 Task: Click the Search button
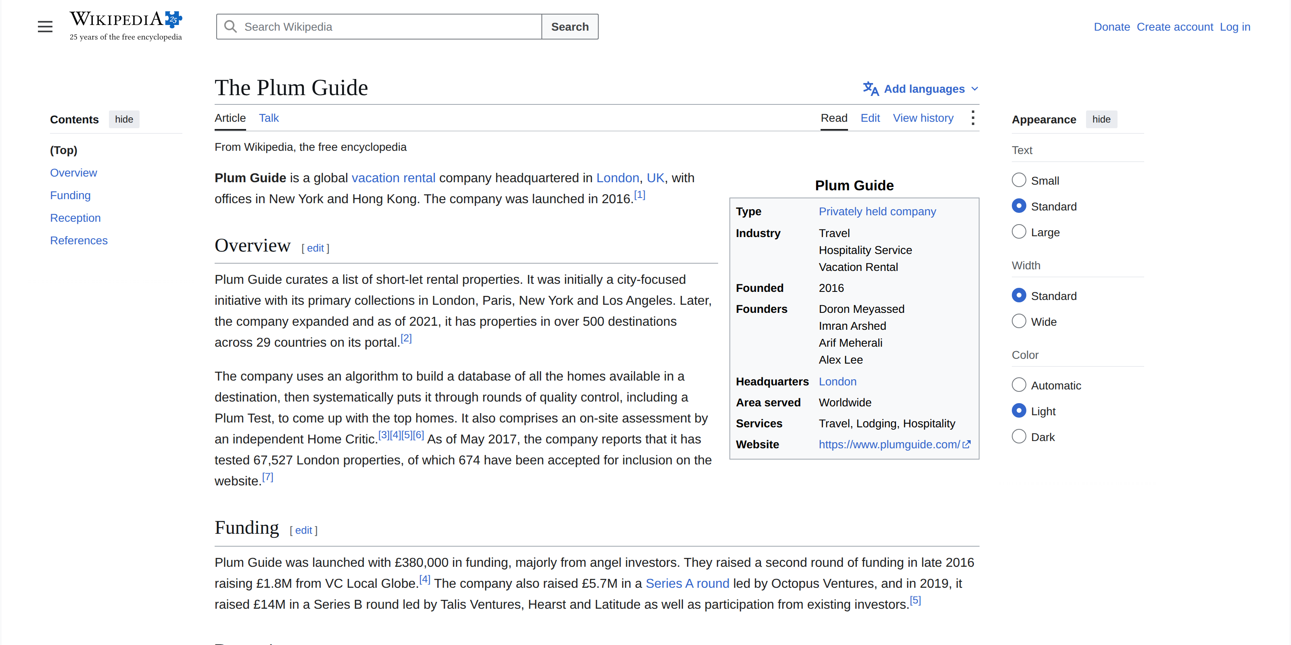click(x=570, y=27)
